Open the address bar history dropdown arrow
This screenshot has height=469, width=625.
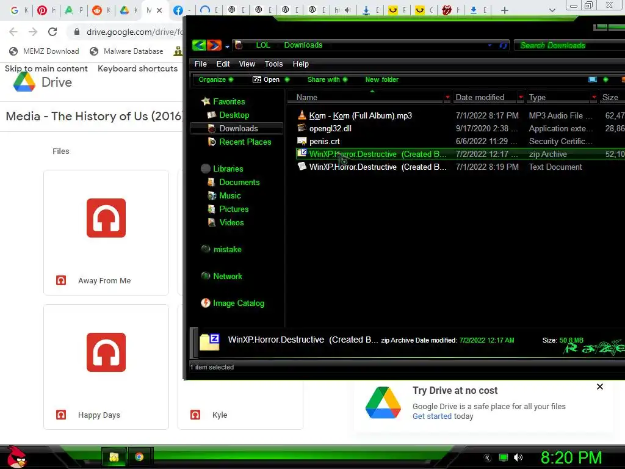(x=490, y=45)
